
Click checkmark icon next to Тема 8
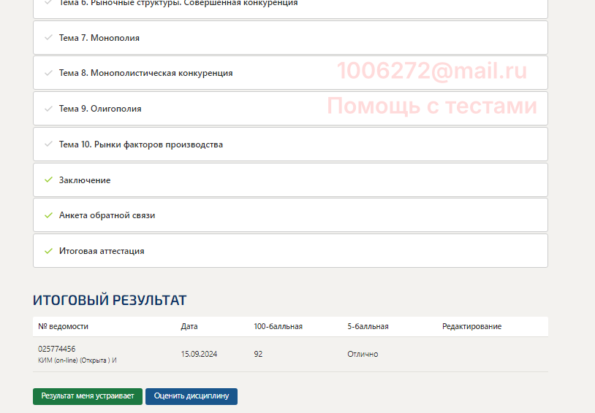pos(48,73)
